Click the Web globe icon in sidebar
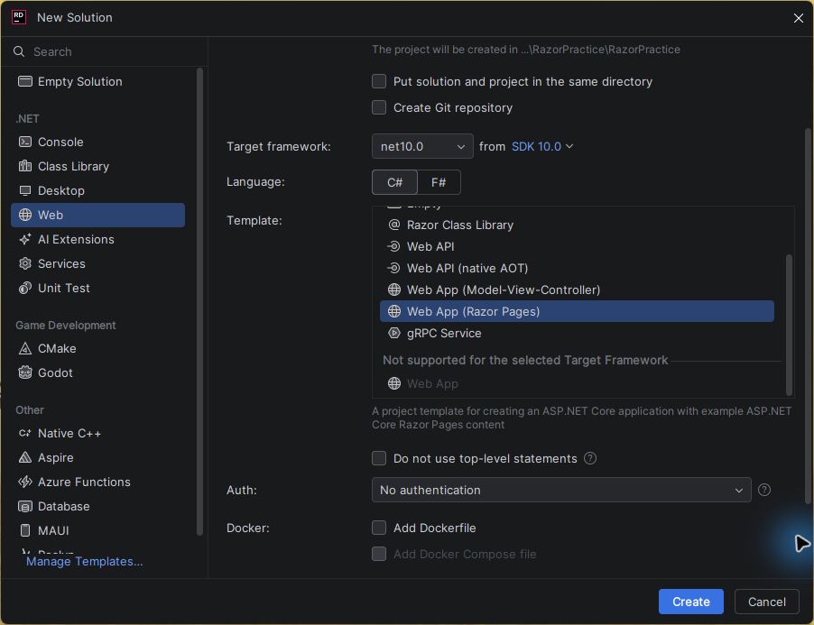Viewport: 814px width, 625px height. (x=25, y=215)
